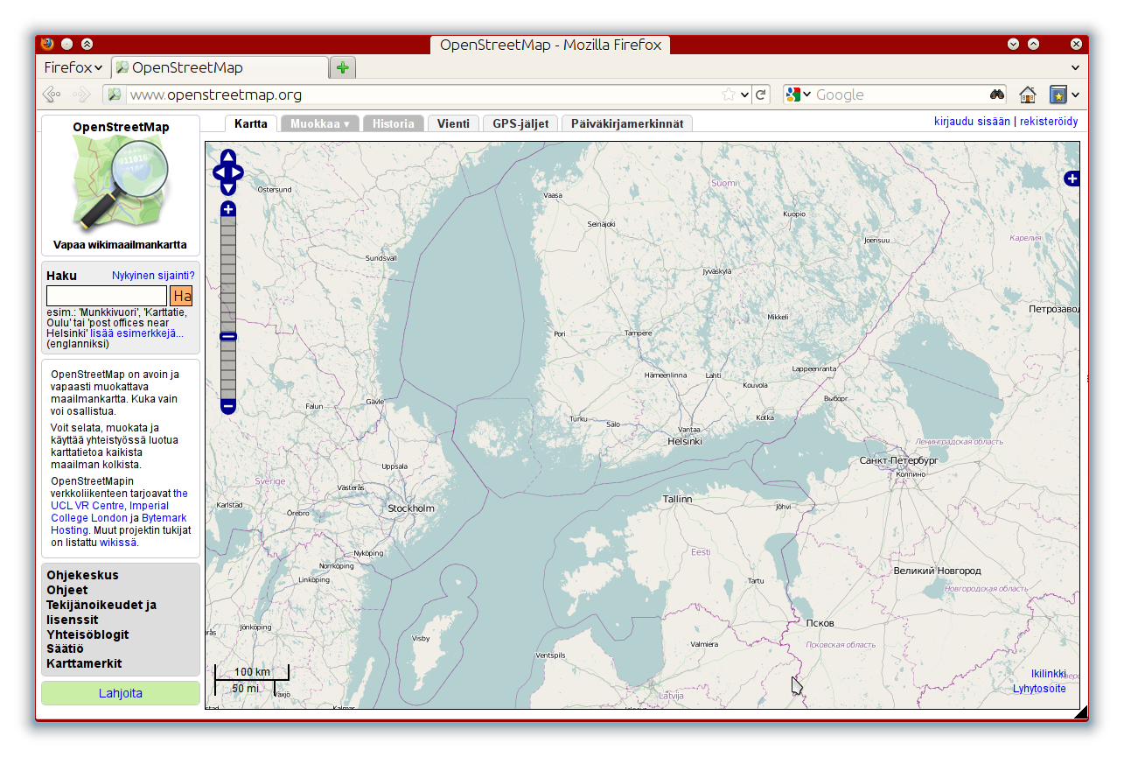
Task: Click the zoom slider handle
Action: (228, 337)
